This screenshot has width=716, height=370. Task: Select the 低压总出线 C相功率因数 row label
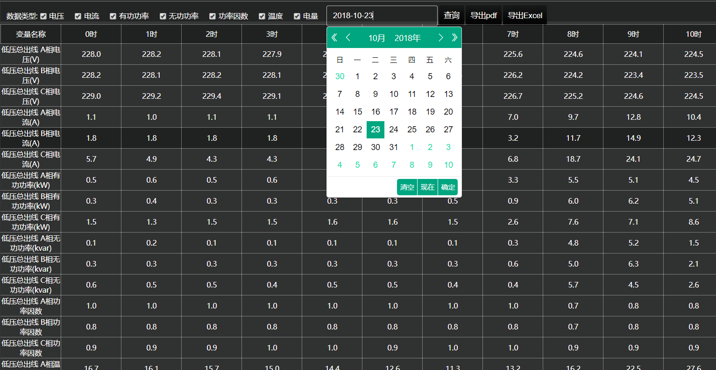31,348
